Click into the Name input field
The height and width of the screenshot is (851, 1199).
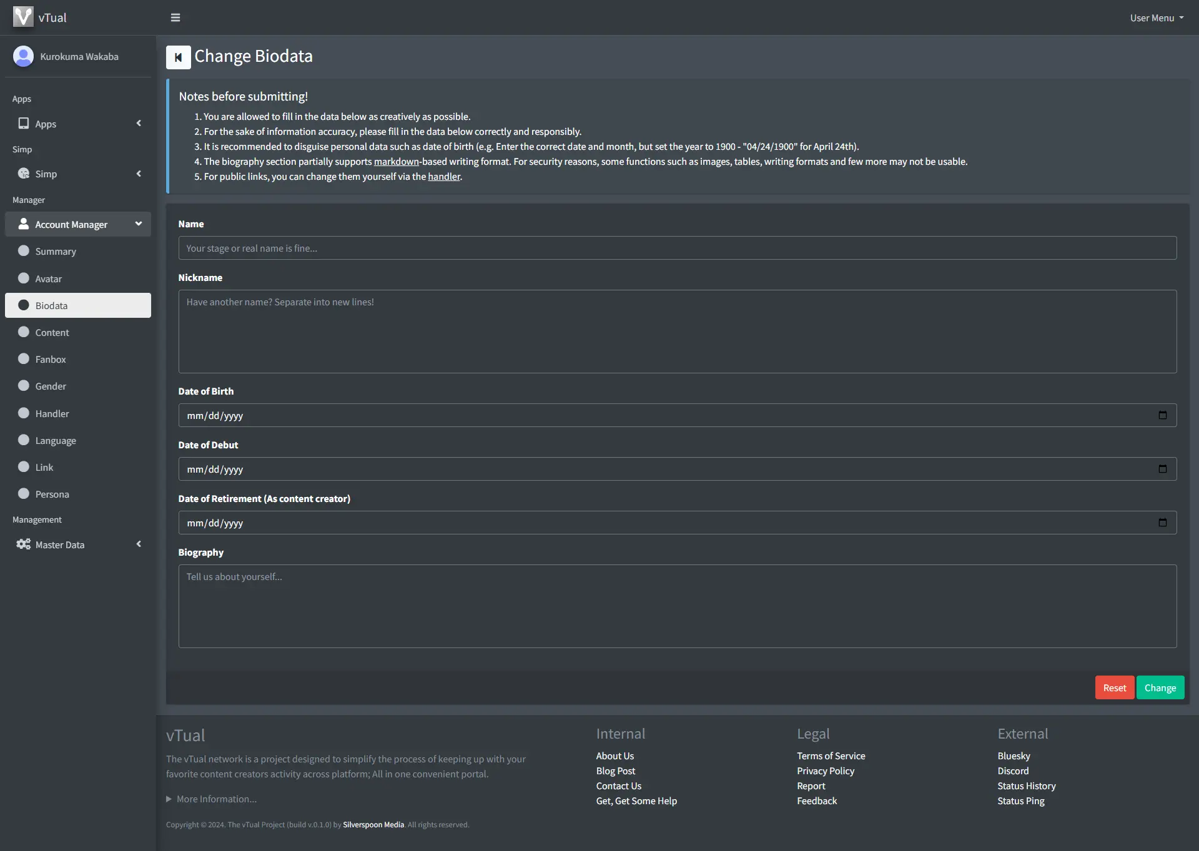[677, 248]
